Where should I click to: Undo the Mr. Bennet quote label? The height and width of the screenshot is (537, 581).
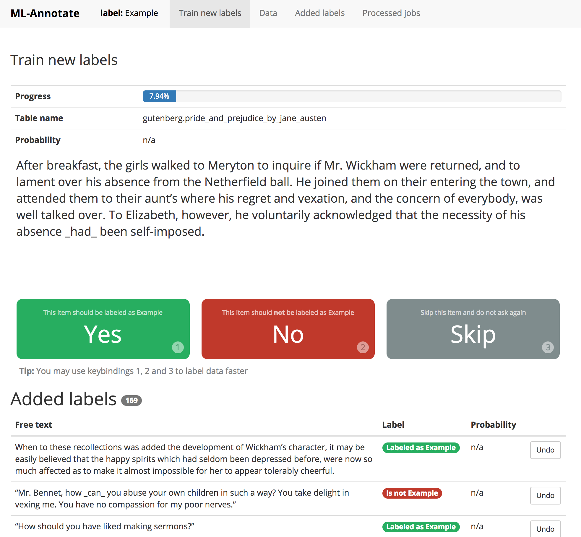click(x=545, y=495)
